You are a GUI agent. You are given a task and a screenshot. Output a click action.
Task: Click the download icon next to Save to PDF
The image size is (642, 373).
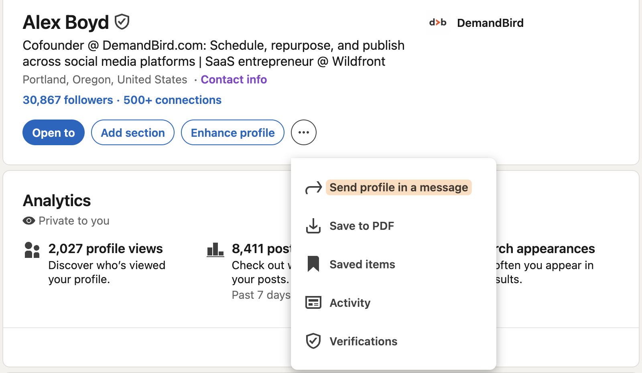tap(314, 226)
